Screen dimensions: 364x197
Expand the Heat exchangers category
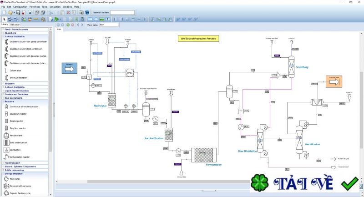coord(14,98)
